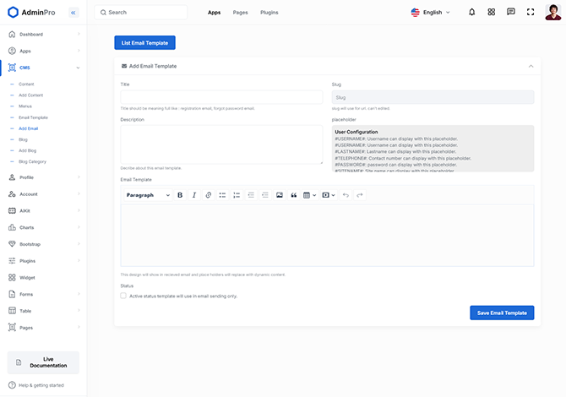The height and width of the screenshot is (397, 566).
Task: Insert an image in the editor
Action: pos(280,195)
